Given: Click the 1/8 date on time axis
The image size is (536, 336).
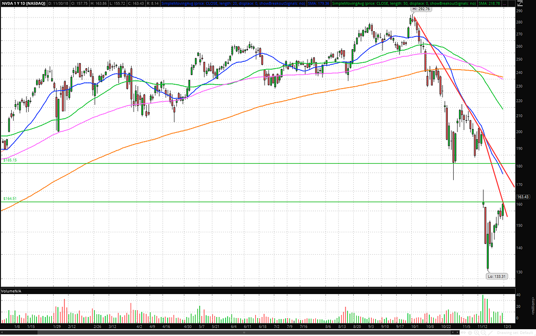Looking at the screenshot, I should (17, 326).
